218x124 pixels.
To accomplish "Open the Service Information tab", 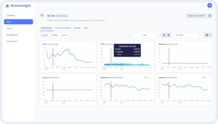I will [x=63, y=28].
